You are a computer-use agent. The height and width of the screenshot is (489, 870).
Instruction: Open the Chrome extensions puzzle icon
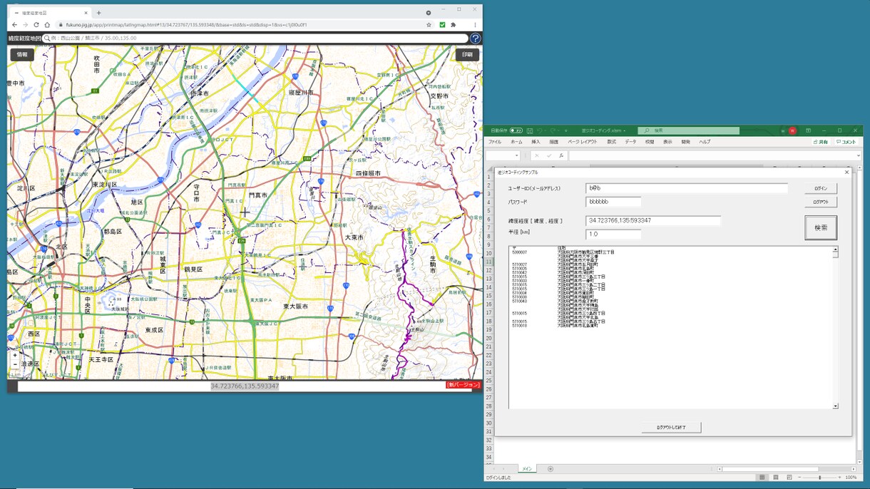pos(454,25)
